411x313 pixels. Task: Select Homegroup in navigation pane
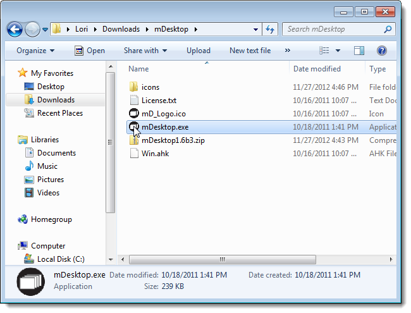point(51,219)
